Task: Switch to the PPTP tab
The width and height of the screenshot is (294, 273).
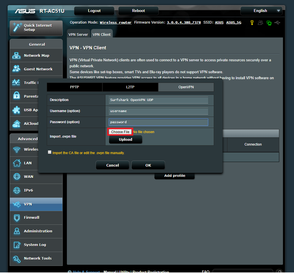Action: tap(74, 87)
